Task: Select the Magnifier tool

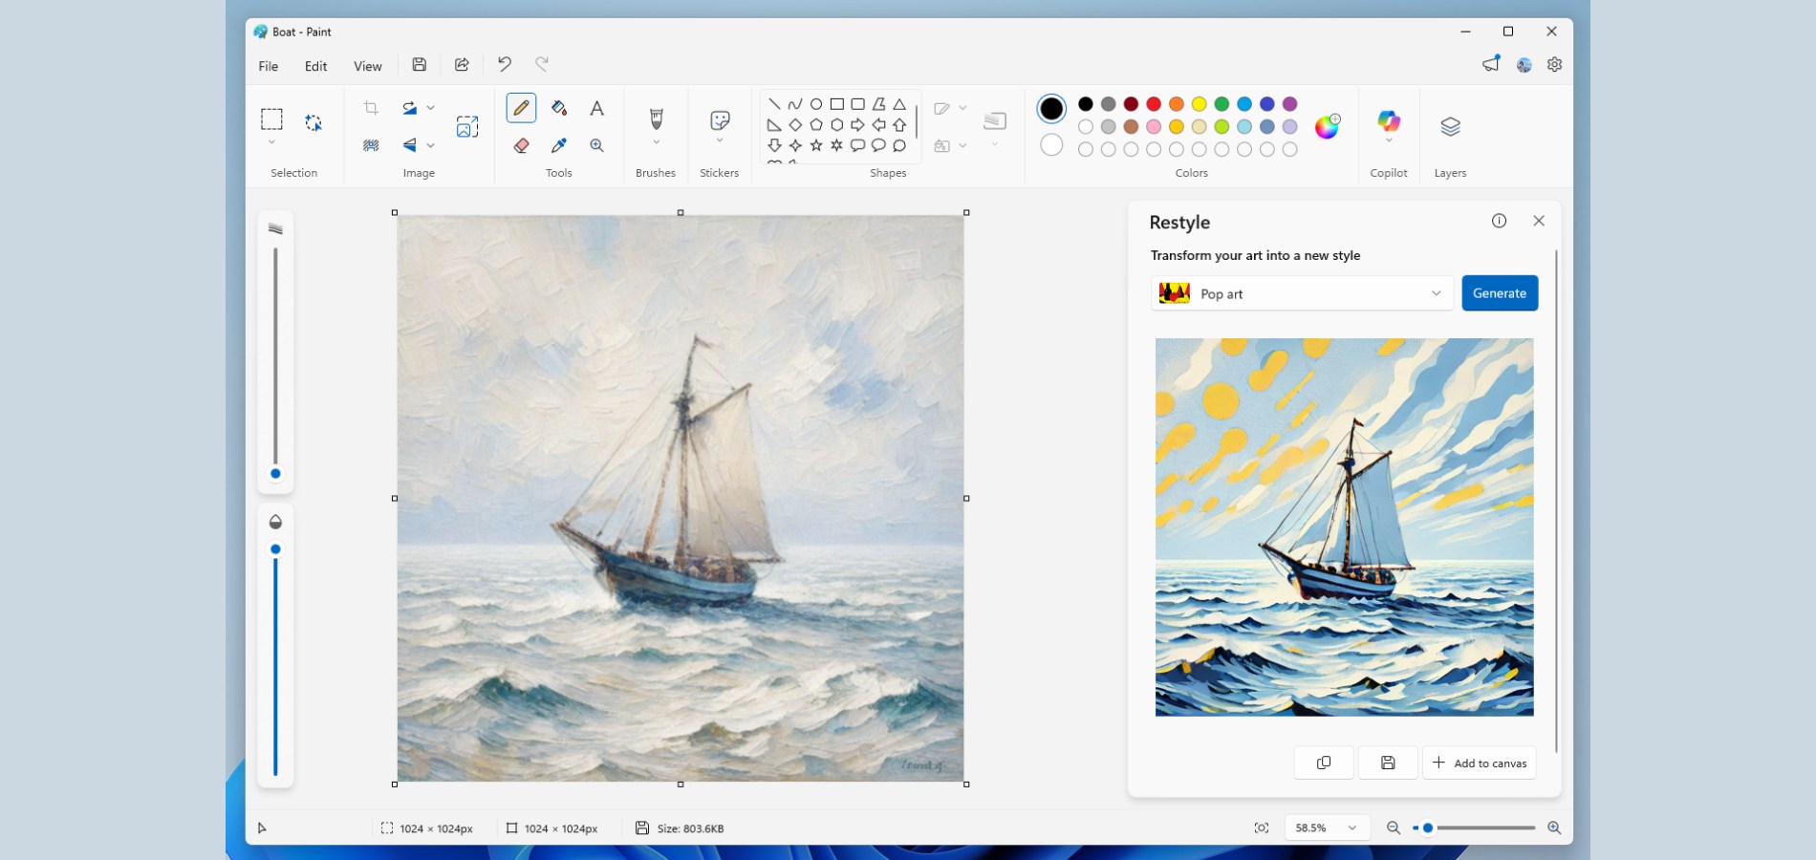Action: [x=596, y=145]
